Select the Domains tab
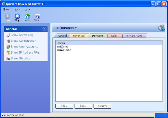The width and height of the screenshot is (168, 118). 98,36
